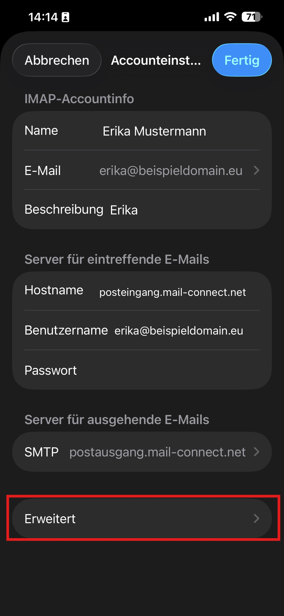Tap the 14:14 clock in the status bar
The width and height of the screenshot is (284, 616).
click(x=43, y=17)
